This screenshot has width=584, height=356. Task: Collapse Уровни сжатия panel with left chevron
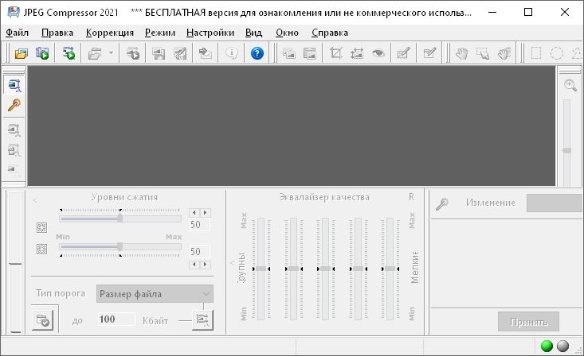[x=34, y=201]
